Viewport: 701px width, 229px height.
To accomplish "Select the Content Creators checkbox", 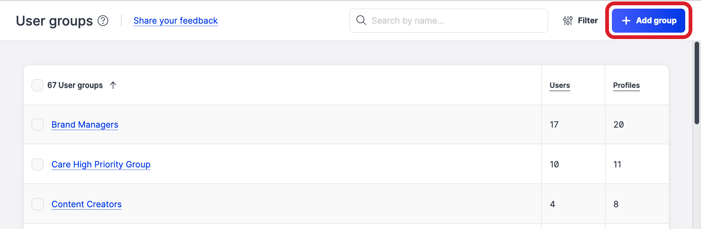I will [38, 204].
